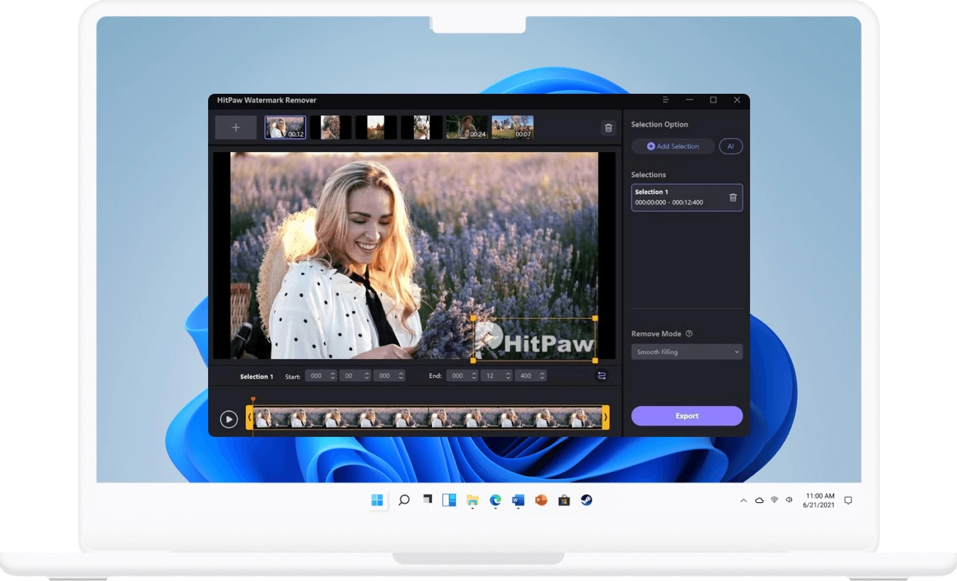Show hidden system tray icons chevron
Viewport: 957px width, 581px height.
click(743, 500)
